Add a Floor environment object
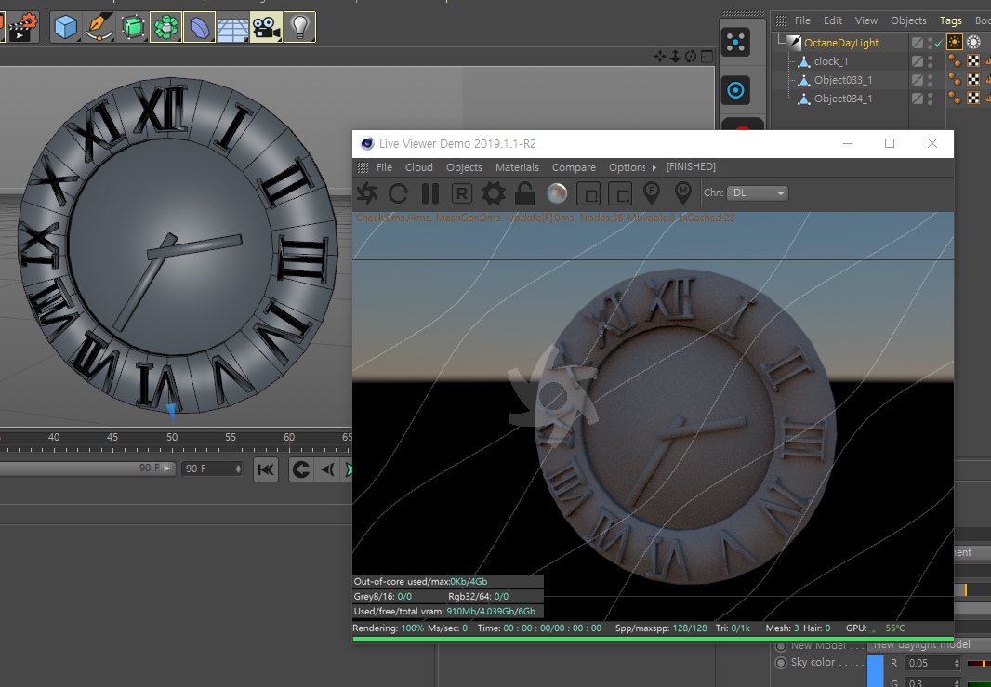991x687 pixels. (x=233, y=29)
